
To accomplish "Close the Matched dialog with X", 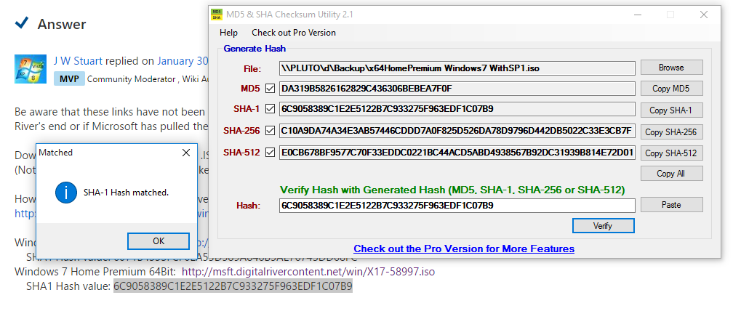I will click(185, 153).
